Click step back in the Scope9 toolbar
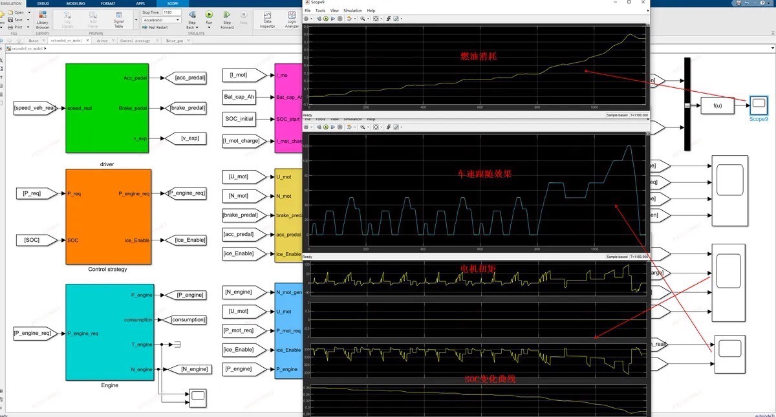Image resolution: width=776 pixels, height=417 pixels. [x=319, y=19]
